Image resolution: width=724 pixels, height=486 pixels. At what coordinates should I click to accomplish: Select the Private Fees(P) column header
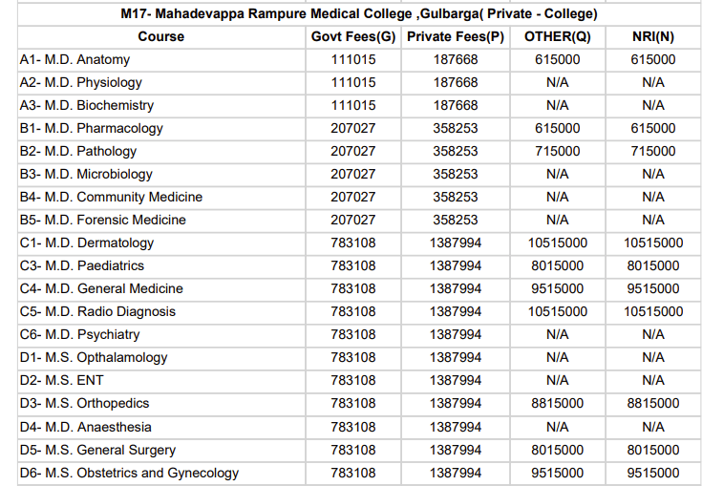click(456, 36)
